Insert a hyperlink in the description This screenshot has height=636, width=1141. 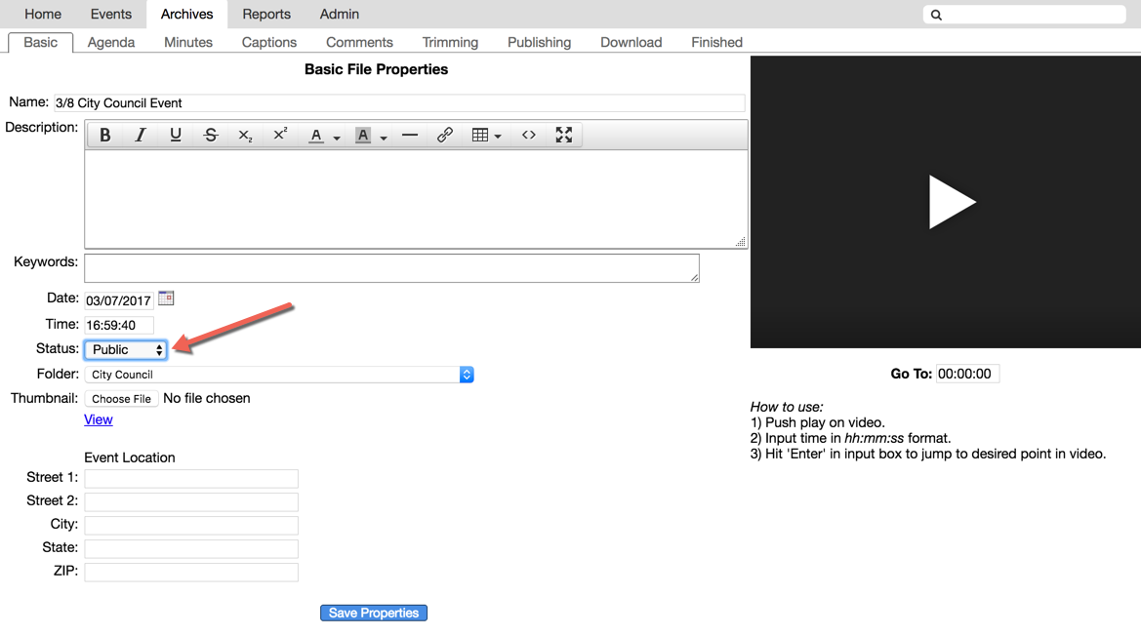445,136
